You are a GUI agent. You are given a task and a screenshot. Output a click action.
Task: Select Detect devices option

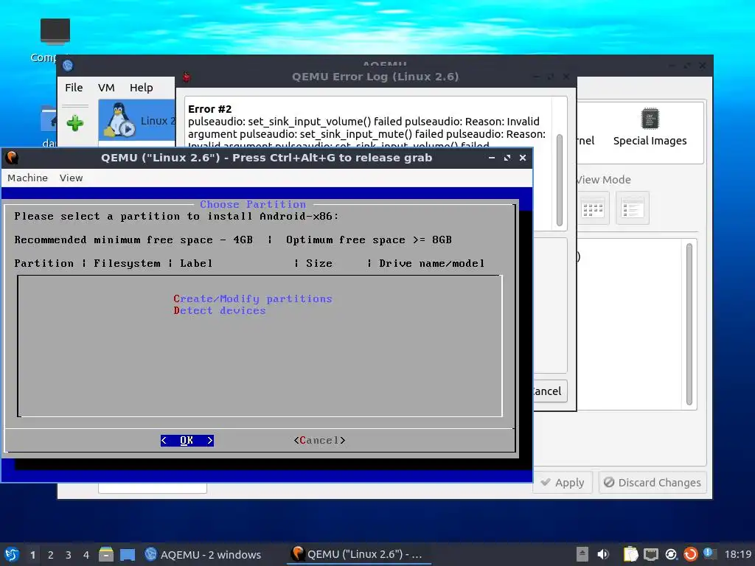[x=220, y=311]
